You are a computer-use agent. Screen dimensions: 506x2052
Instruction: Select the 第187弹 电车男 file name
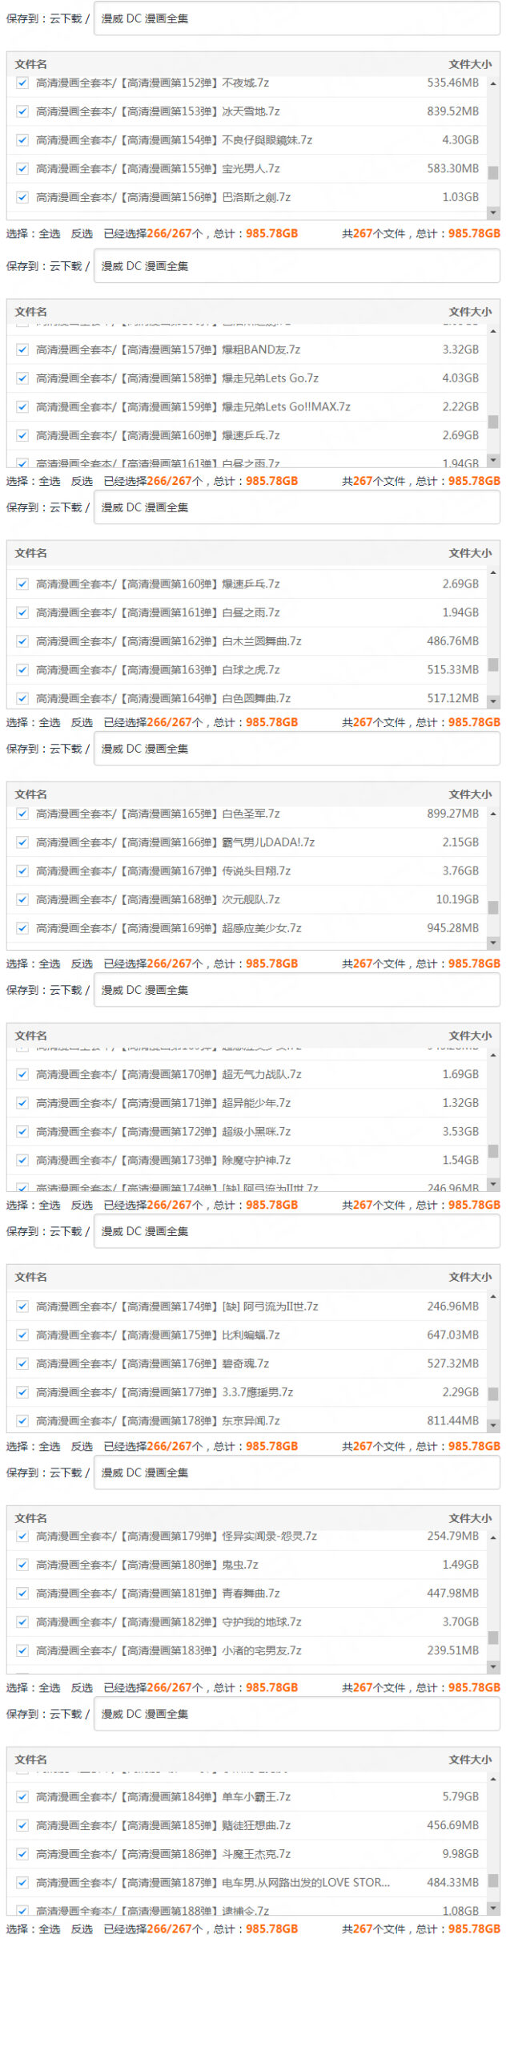213,1882
